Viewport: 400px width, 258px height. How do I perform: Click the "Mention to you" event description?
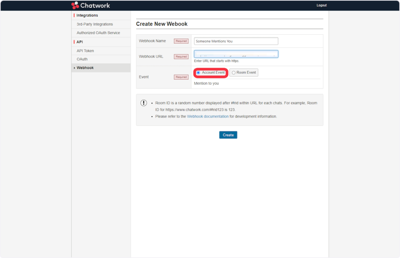click(x=206, y=83)
